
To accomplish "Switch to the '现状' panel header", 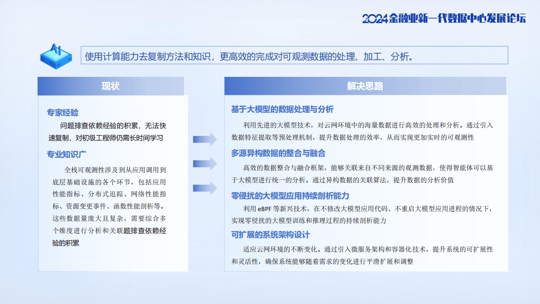I will 111,86.
